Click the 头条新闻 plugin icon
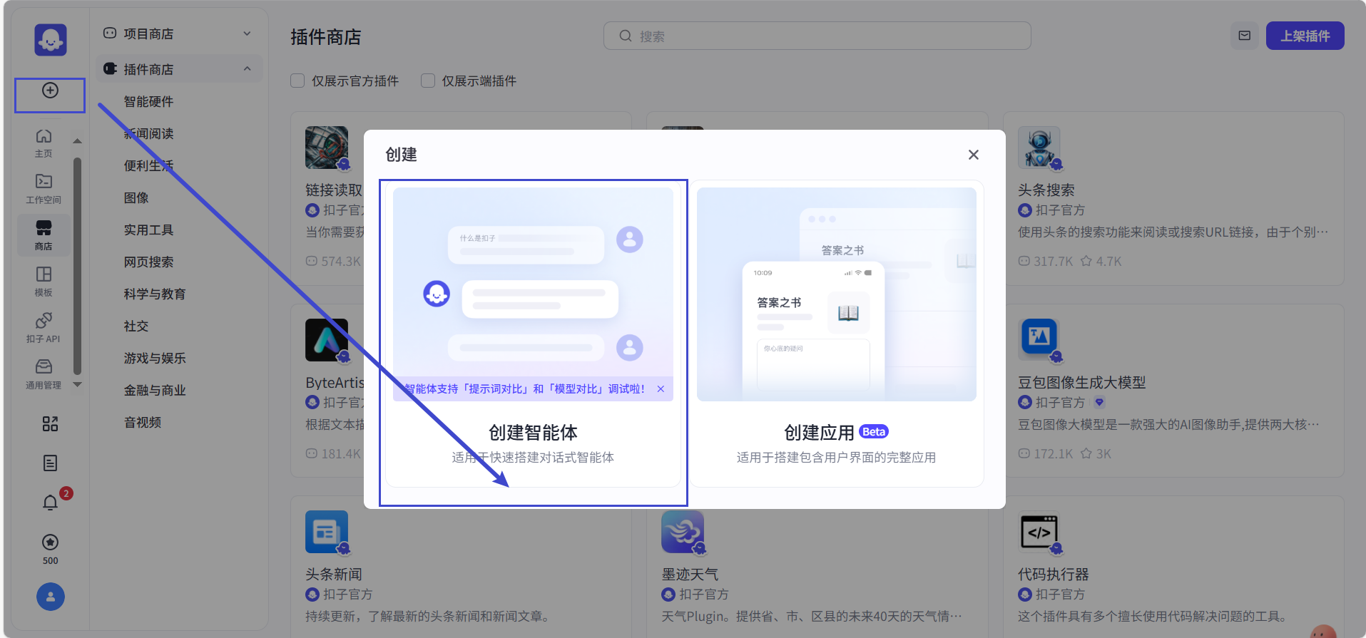1366x638 pixels. coord(327,532)
